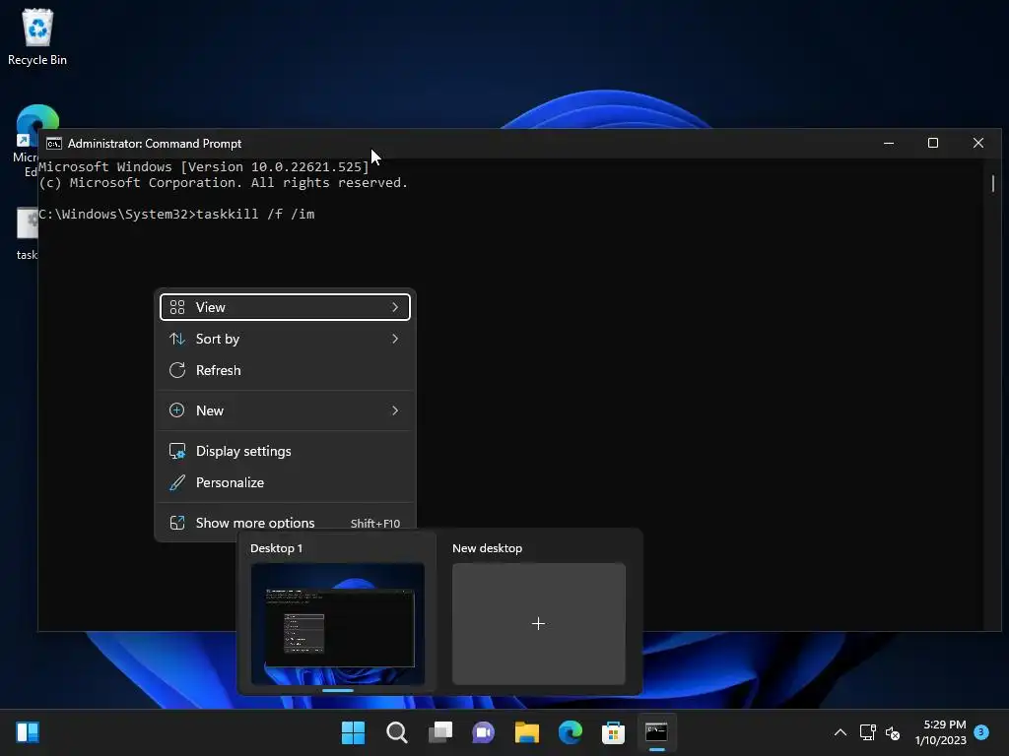Viewport: 1009px width, 756px height.
Task: Open the notification count badge
Action: point(981,731)
